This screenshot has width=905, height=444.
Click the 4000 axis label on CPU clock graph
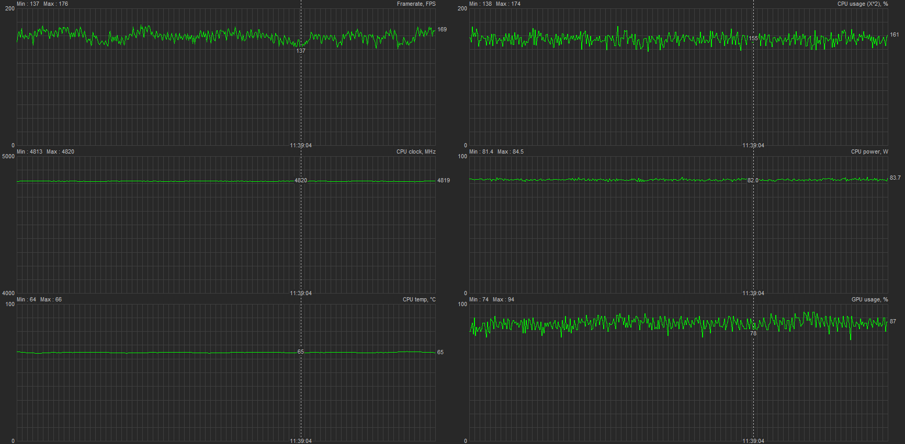(x=8, y=294)
